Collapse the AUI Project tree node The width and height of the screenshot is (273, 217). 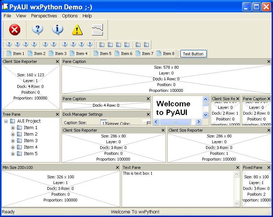click(6, 121)
